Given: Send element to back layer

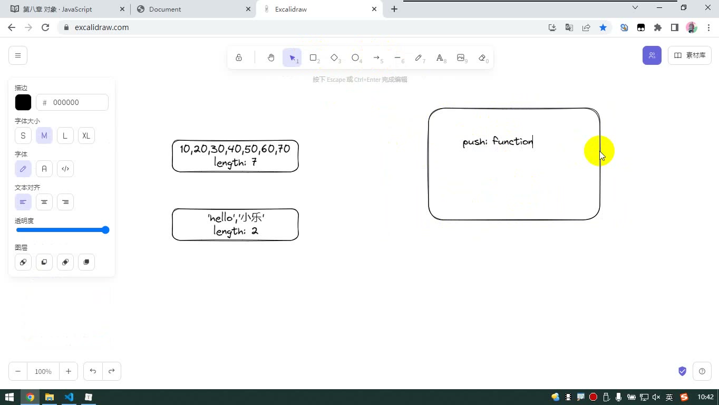Looking at the screenshot, I should (23, 262).
